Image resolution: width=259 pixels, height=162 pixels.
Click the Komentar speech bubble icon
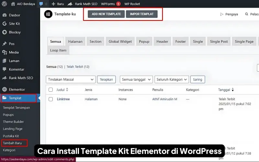(5, 69)
